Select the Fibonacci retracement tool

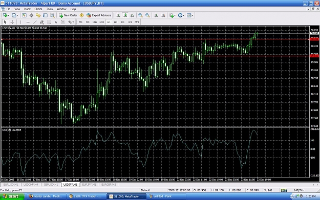49,22
